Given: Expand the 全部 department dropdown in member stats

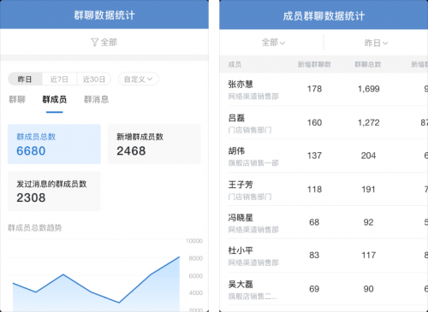Looking at the screenshot, I should pyautogui.click(x=273, y=43).
